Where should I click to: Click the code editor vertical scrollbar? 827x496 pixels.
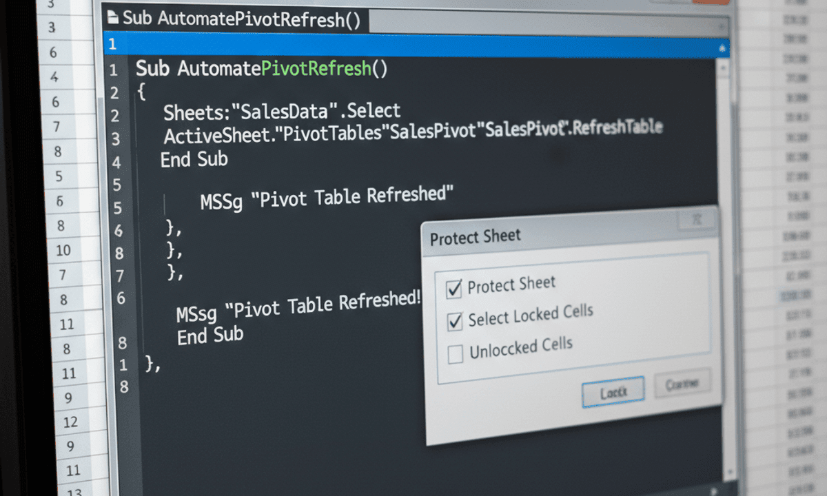tap(722, 207)
